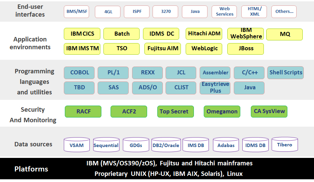This screenshot has height=182, width=314.
Task: Click the IDMS DC box
Action: click(x=161, y=34)
